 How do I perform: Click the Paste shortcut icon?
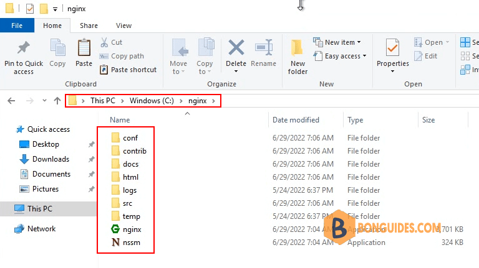[104, 70]
